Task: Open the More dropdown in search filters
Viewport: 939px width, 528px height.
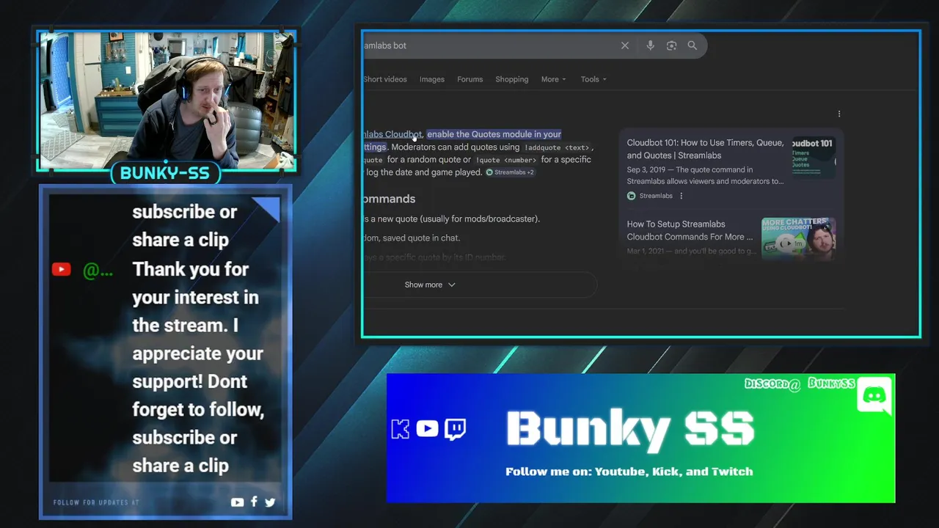Action: 553,79
